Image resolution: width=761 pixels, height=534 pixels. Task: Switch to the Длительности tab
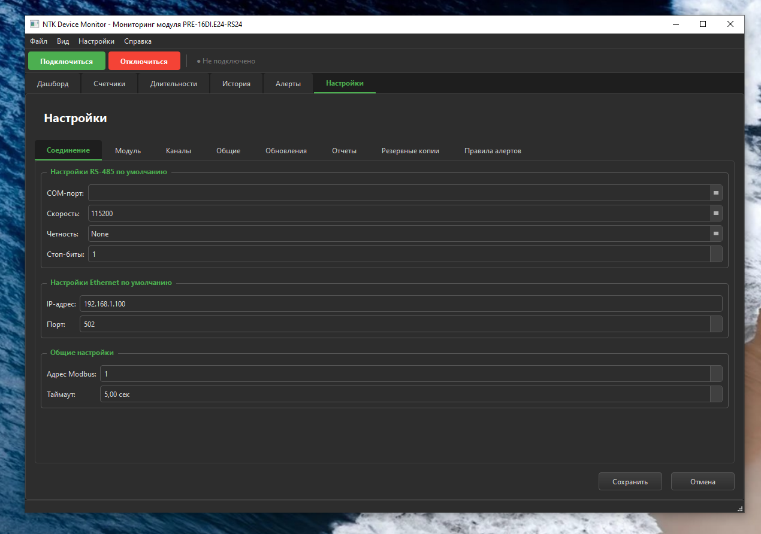point(174,84)
